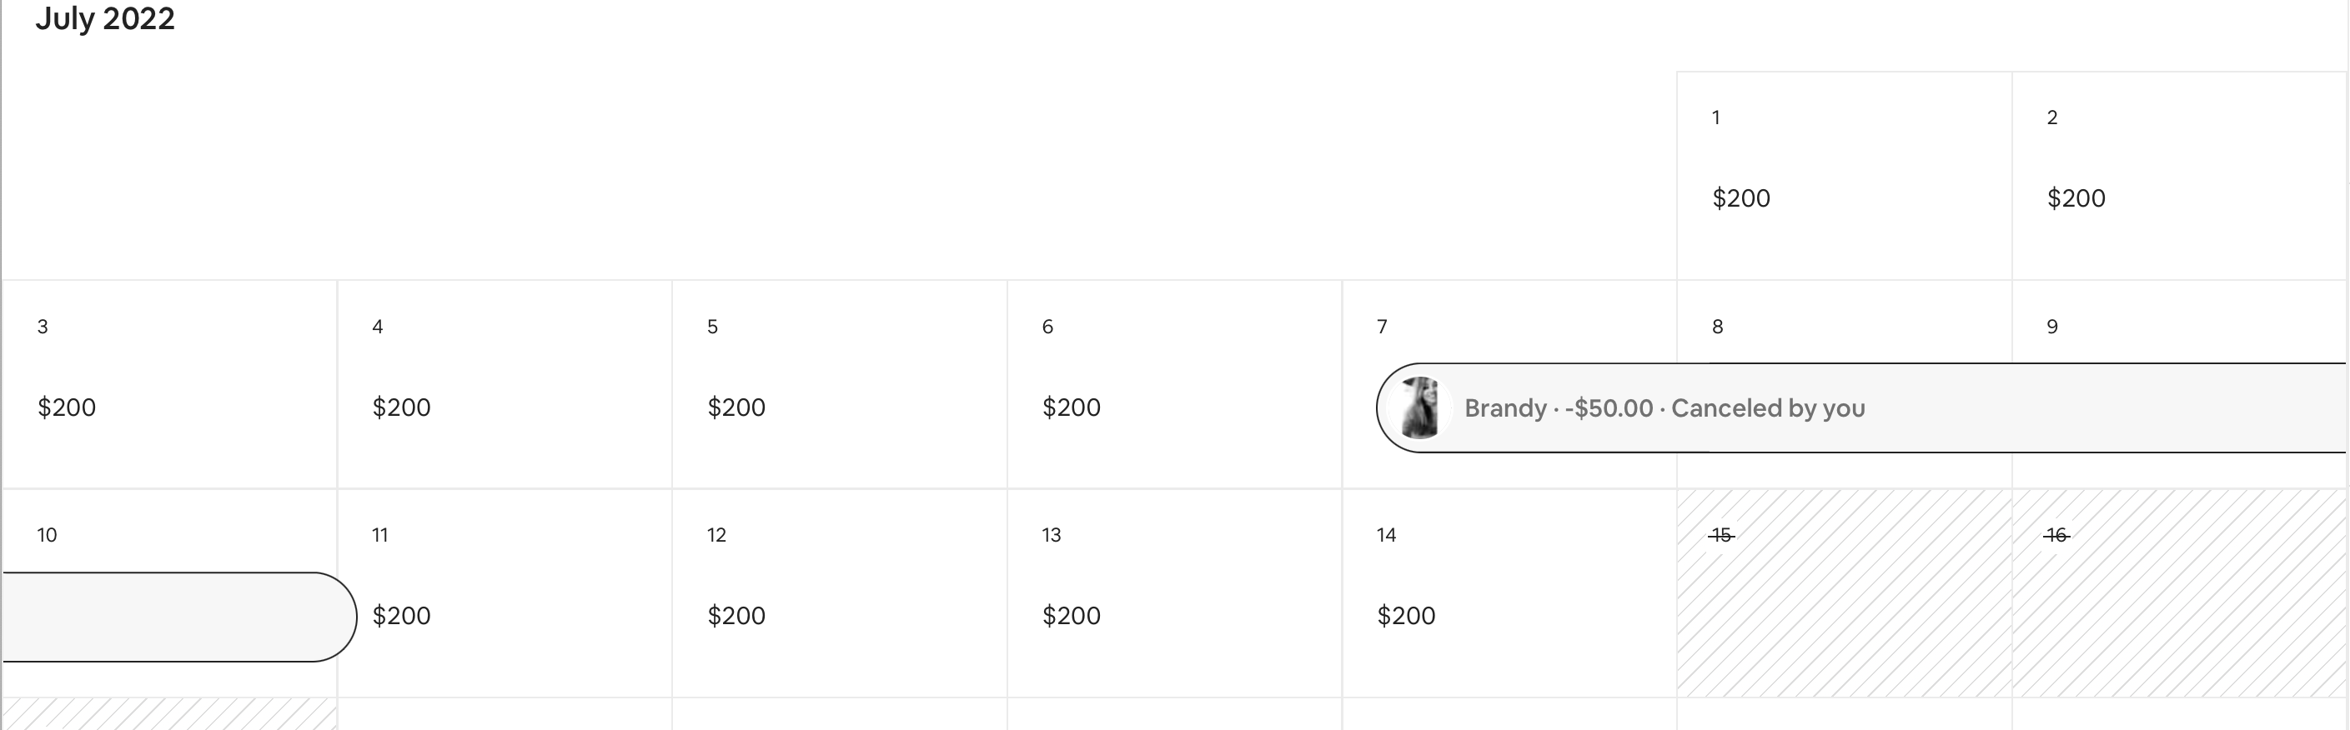2350x730 pixels.
Task: Click reservation bar ending on July 10
Action: (173, 617)
